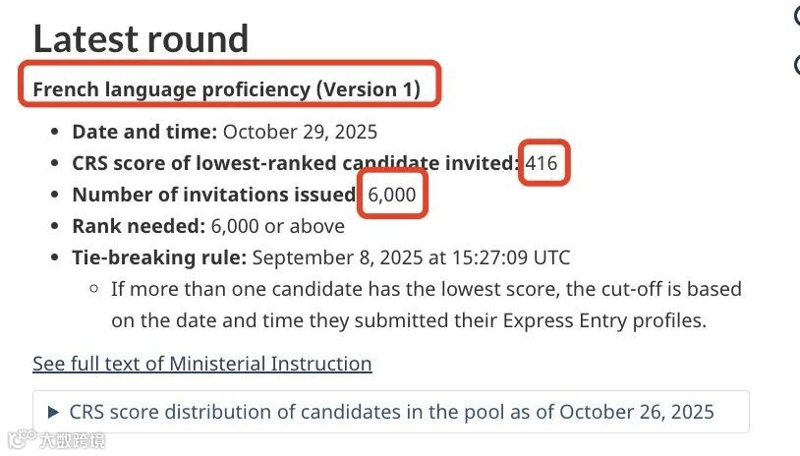Click the upper partial circle icon at right edge
This screenshot has width=800, height=456.
coord(797,17)
